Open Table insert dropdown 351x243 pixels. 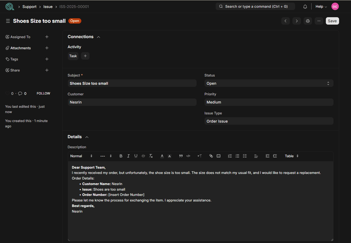tap(292, 156)
